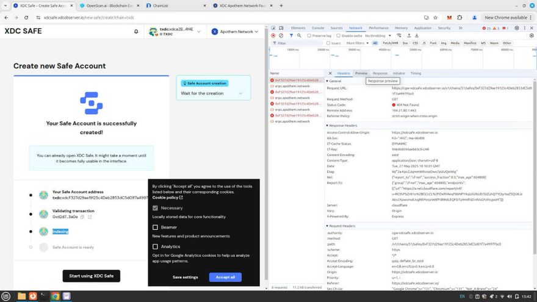Click the inspect element picker icon

pos(275,28)
